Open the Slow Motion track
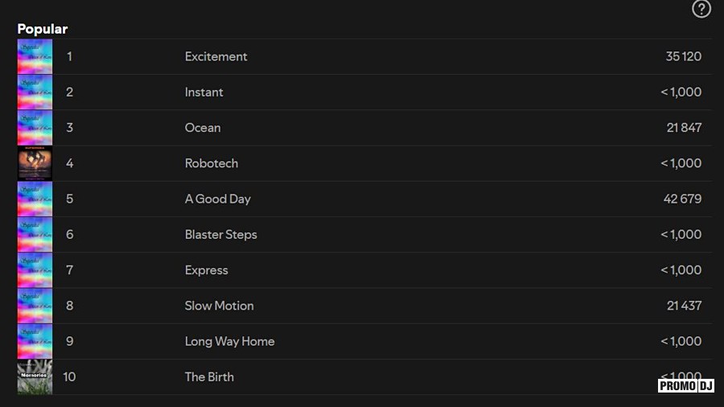 219,306
